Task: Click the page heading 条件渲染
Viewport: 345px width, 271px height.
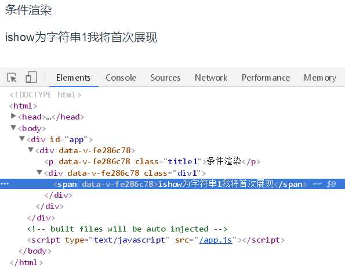Action: point(28,10)
